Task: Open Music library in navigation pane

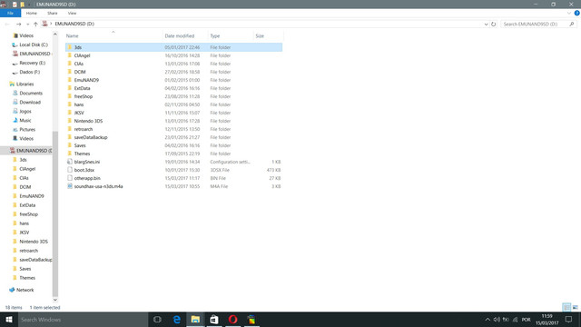Action: click(23, 121)
